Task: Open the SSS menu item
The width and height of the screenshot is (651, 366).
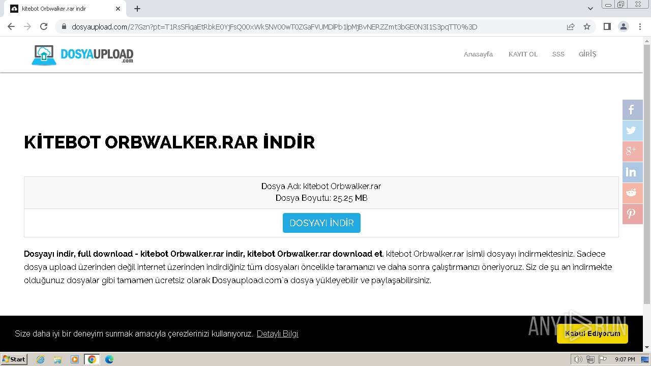Action: 558,54
